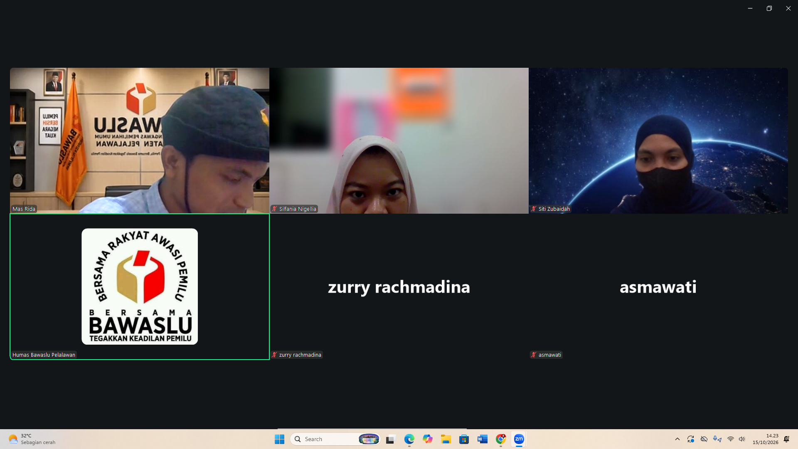Expand hidden system tray icons
The image size is (798, 449).
677,439
